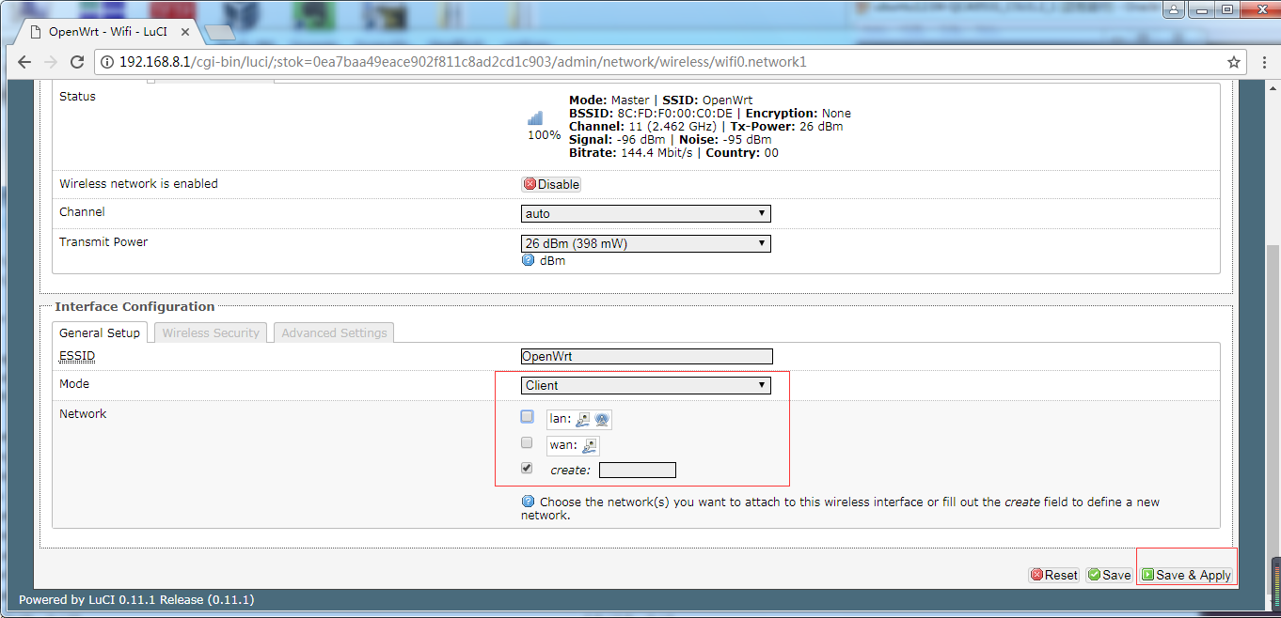Switch to the Wireless Security tab

point(211,333)
